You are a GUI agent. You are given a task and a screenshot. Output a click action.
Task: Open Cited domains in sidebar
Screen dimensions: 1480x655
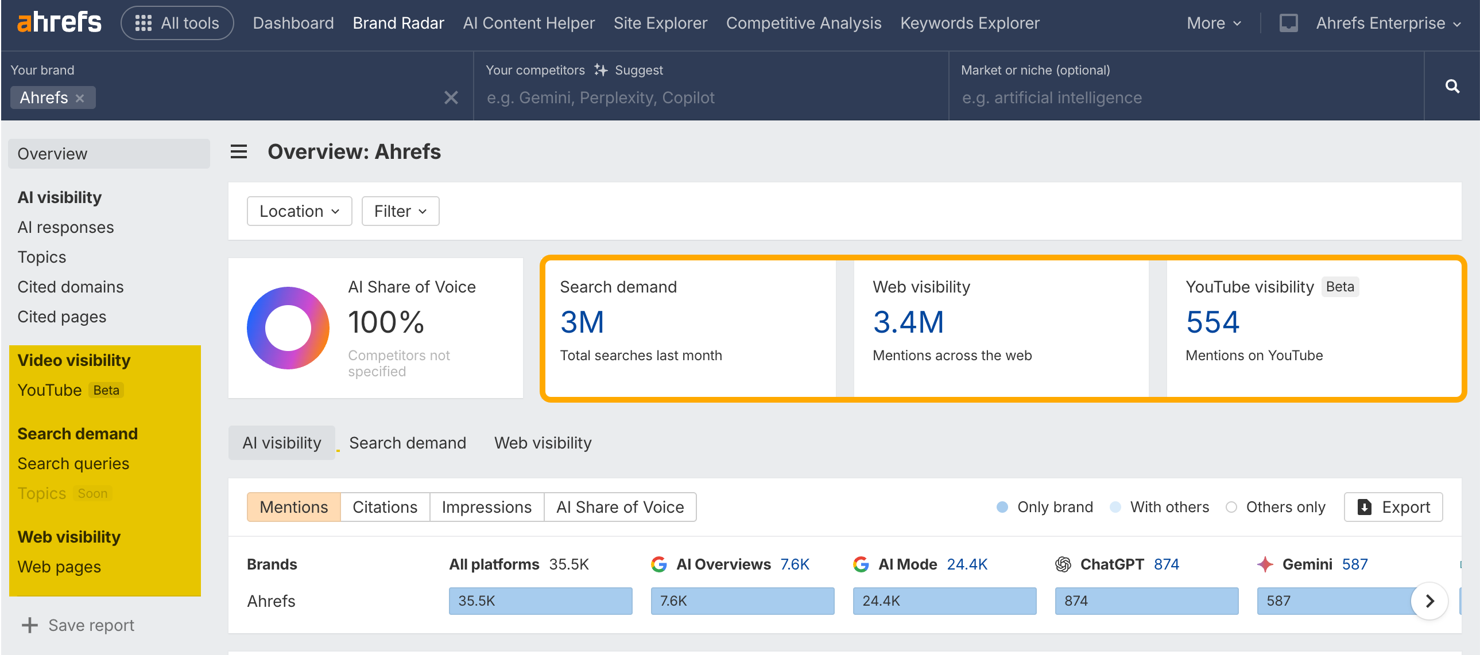(x=70, y=286)
